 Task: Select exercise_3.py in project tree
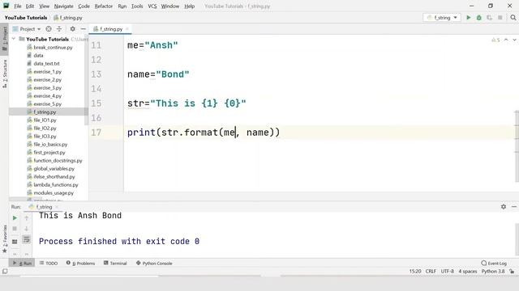tap(47, 88)
